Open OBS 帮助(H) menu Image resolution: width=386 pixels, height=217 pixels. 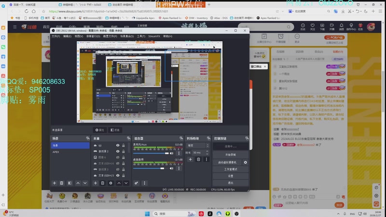click(167, 36)
